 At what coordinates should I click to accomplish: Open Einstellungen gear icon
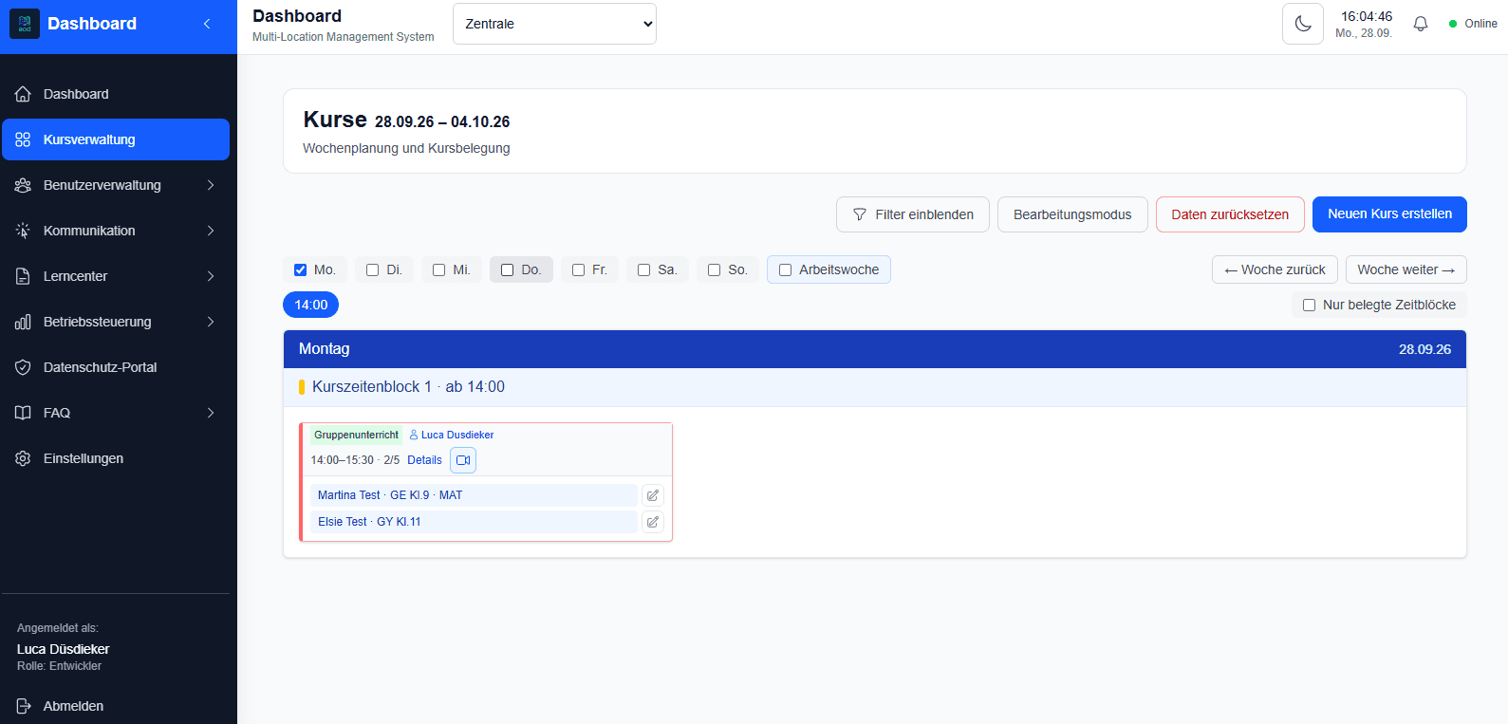(x=23, y=458)
